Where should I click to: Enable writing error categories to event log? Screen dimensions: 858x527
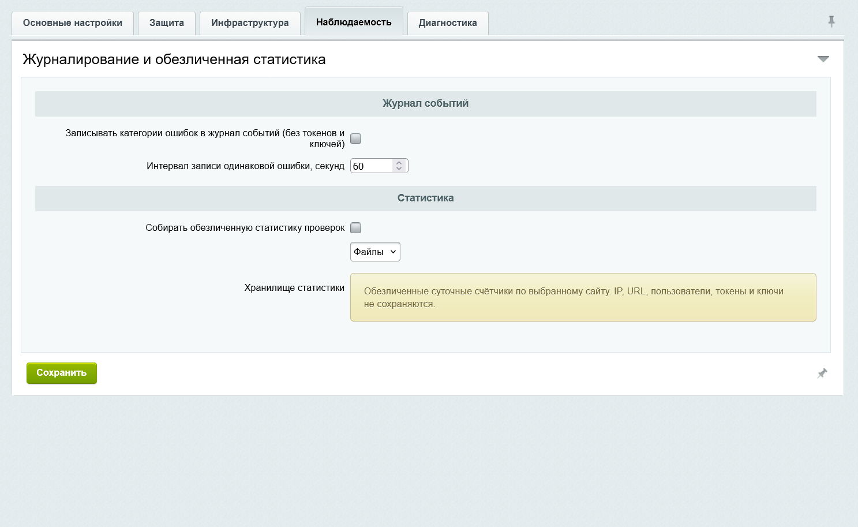tap(356, 139)
